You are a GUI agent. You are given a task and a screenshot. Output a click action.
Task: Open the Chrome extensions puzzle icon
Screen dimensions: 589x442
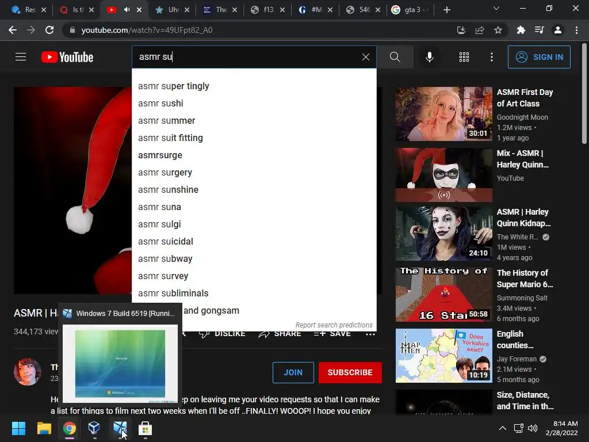click(521, 30)
